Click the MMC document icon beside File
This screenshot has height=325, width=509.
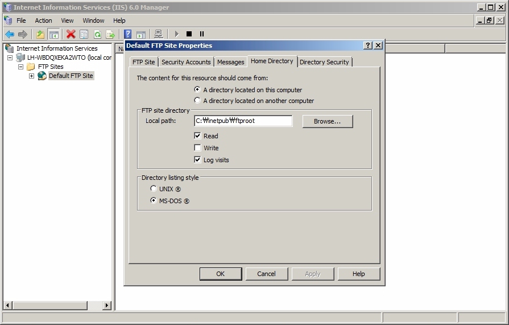click(x=8, y=20)
